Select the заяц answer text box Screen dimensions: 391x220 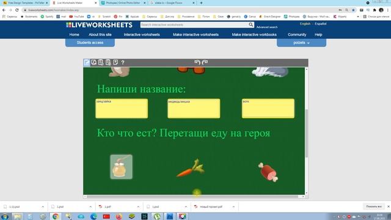[x=122, y=109]
